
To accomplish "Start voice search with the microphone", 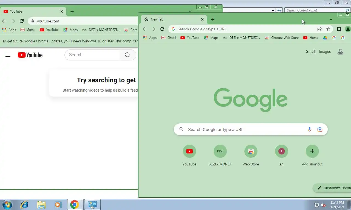I will 310,130.
